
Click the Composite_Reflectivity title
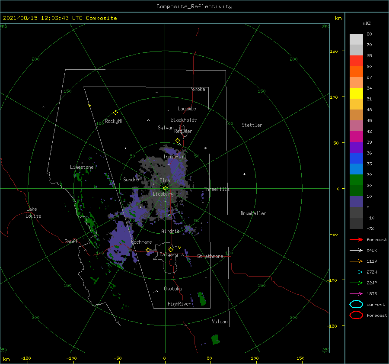(194, 6)
